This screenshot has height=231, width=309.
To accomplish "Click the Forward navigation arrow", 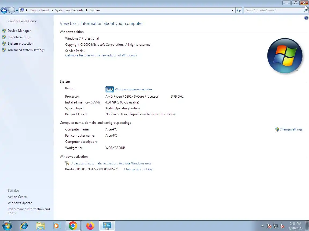I will (12, 10).
